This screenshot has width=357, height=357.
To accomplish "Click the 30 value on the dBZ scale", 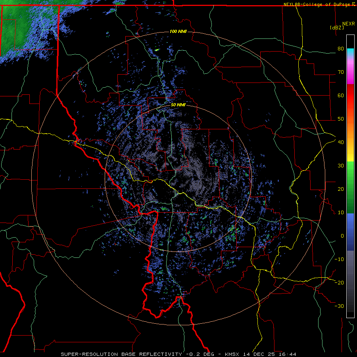I will [341, 166].
